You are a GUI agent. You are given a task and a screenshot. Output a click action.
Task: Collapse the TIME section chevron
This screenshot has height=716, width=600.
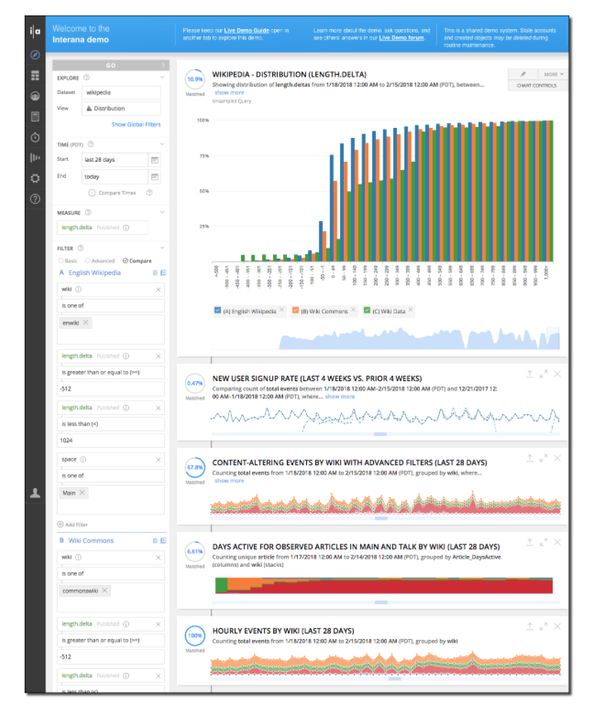tap(162, 144)
